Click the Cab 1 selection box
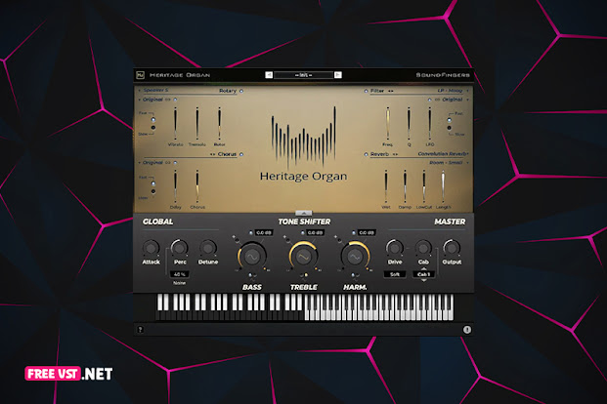This screenshot has height=404, width=607. (x=423, y=274)
